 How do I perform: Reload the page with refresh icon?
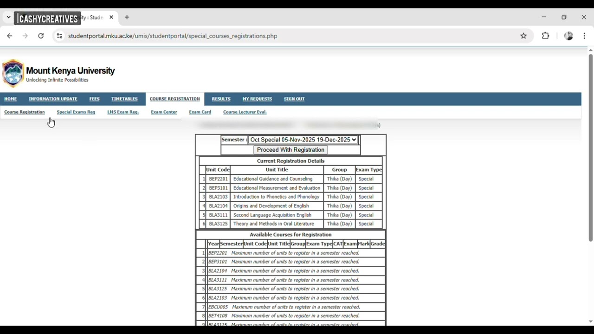point(41,36)
